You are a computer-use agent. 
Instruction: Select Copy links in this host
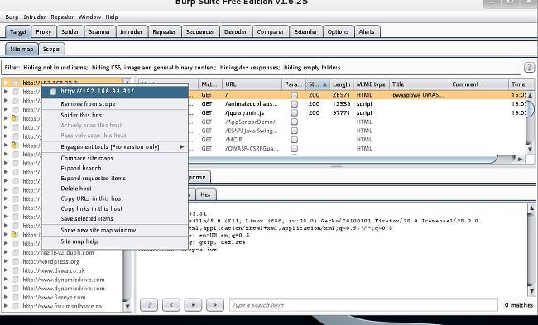point(115,208)
